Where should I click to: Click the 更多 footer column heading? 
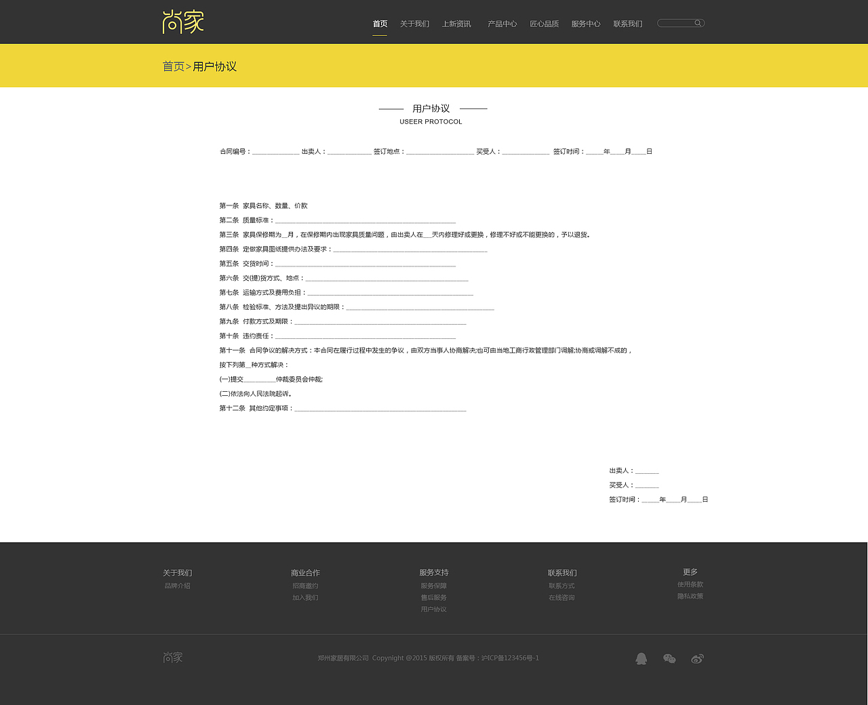[x=690, y=572]
